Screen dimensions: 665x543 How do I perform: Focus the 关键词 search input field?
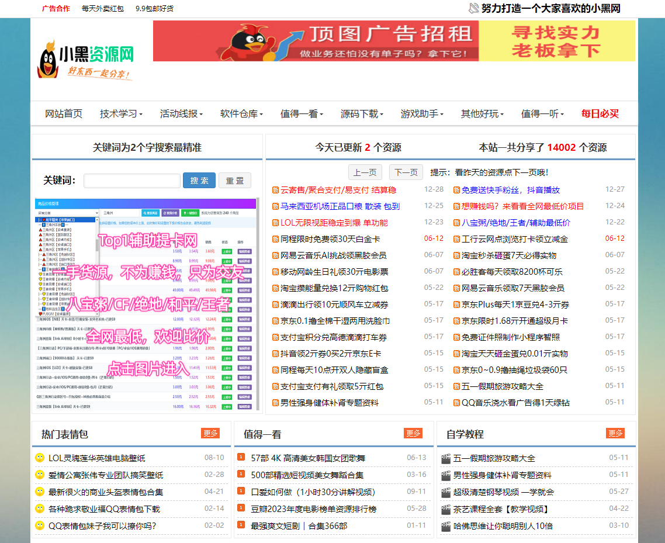pyautogui.click(x=132, y=181)
